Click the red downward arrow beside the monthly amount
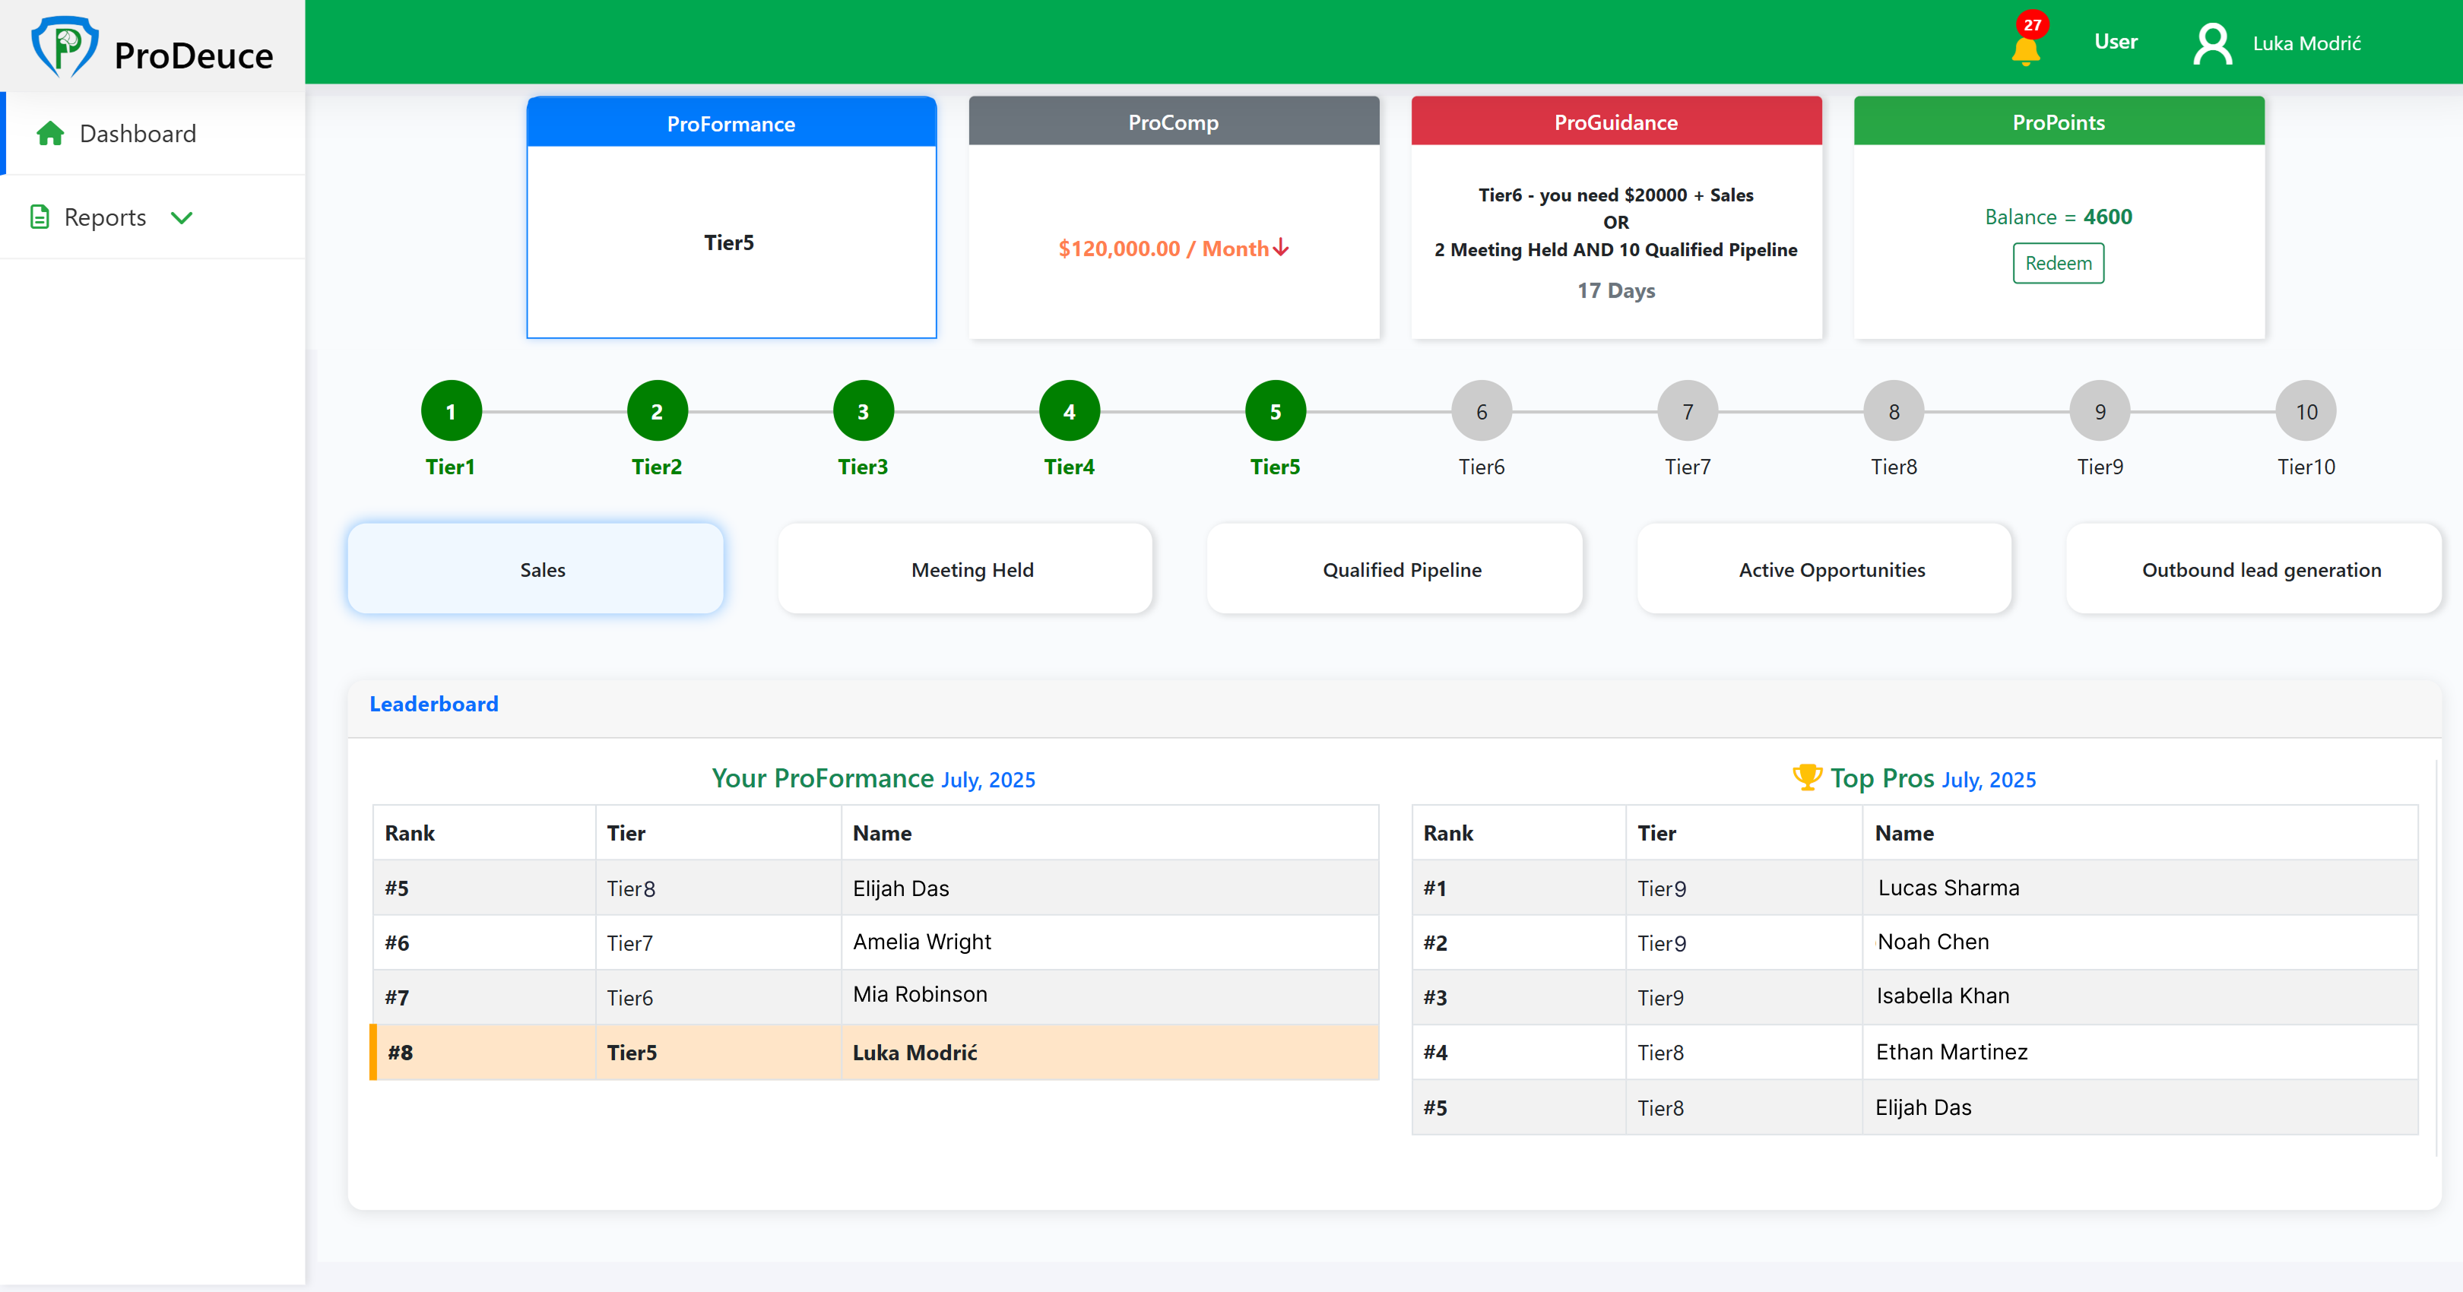The width and height of the screenshot is (2463, 1292). coord(1280,248)
